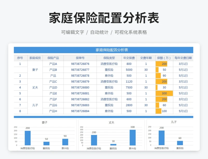Click the 丈夫 chart title
The width and height of the screenshot is (208, 159).
coord(112,122)
